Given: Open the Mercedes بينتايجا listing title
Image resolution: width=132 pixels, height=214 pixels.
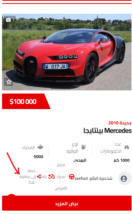Looking at the screenshot, I should 108,131.
